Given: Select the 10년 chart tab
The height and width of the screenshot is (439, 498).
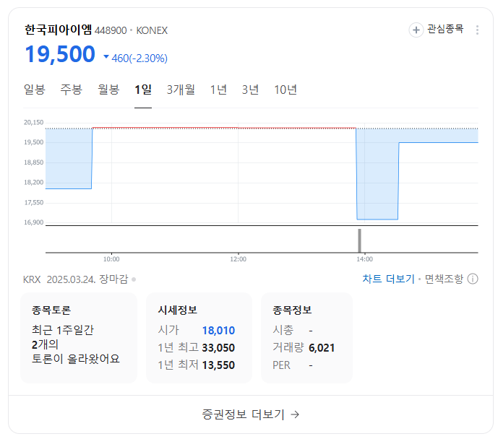Looking at the screenshot, I should 286,90.
